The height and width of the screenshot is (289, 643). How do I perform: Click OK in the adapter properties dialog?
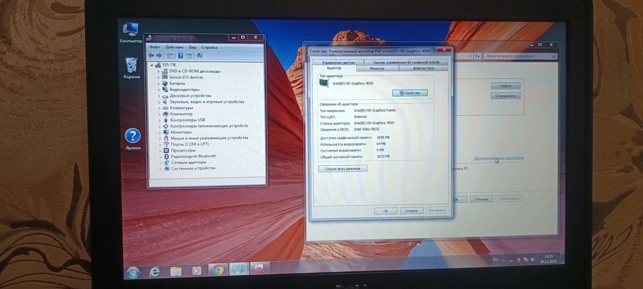tap(385, 211)
